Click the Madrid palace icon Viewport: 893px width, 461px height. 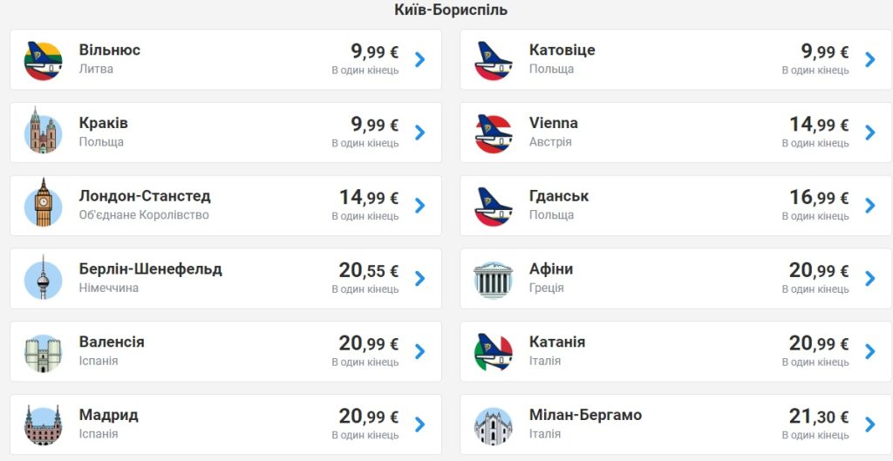[x=43, y=425]
